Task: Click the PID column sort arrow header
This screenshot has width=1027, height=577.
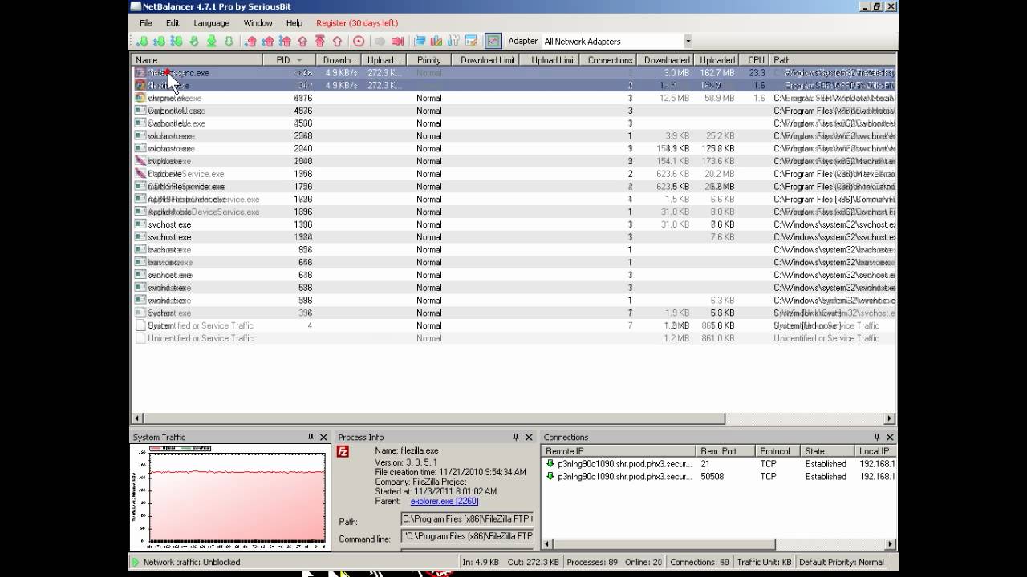Action: point(299,60)
